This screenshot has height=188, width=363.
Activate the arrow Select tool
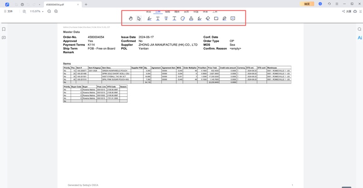[139, 19]
